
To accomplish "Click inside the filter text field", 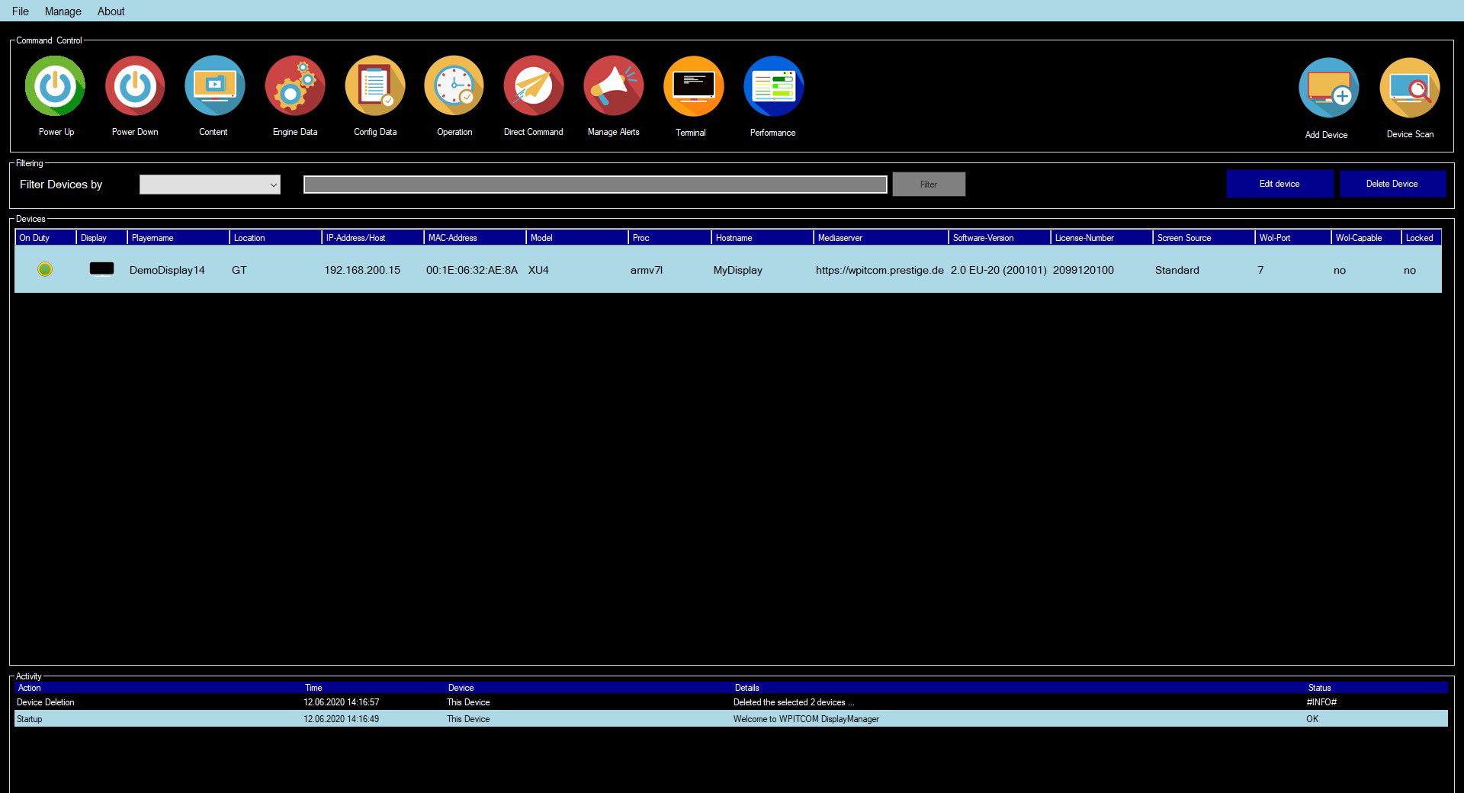I will pos(595,185).
